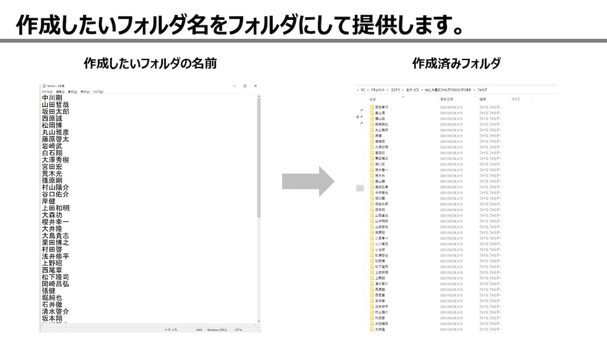
Task: Sort by the 名前 column header
Action: pyautogui.click(x=373, y=99)
